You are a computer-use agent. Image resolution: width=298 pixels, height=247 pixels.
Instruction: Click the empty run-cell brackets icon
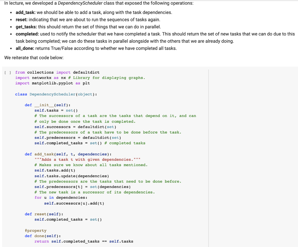click(7, 72)
